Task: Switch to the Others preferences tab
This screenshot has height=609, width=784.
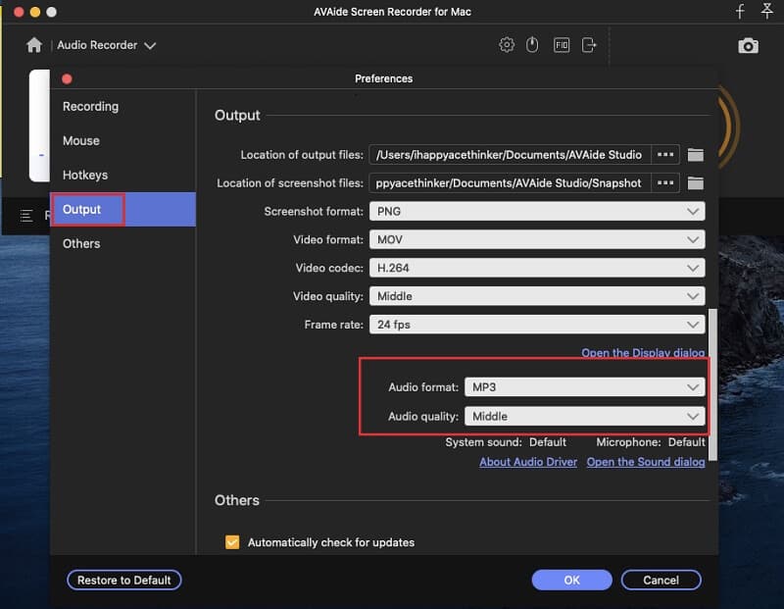Action: (122, 244)
